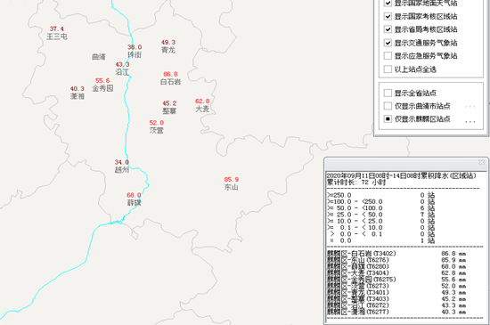The height and width of the screenshot is (325, 490).
Task: Click the 2020年09月11日08时-14日08时累积降水 title line
Action: (x=401, y=175)
